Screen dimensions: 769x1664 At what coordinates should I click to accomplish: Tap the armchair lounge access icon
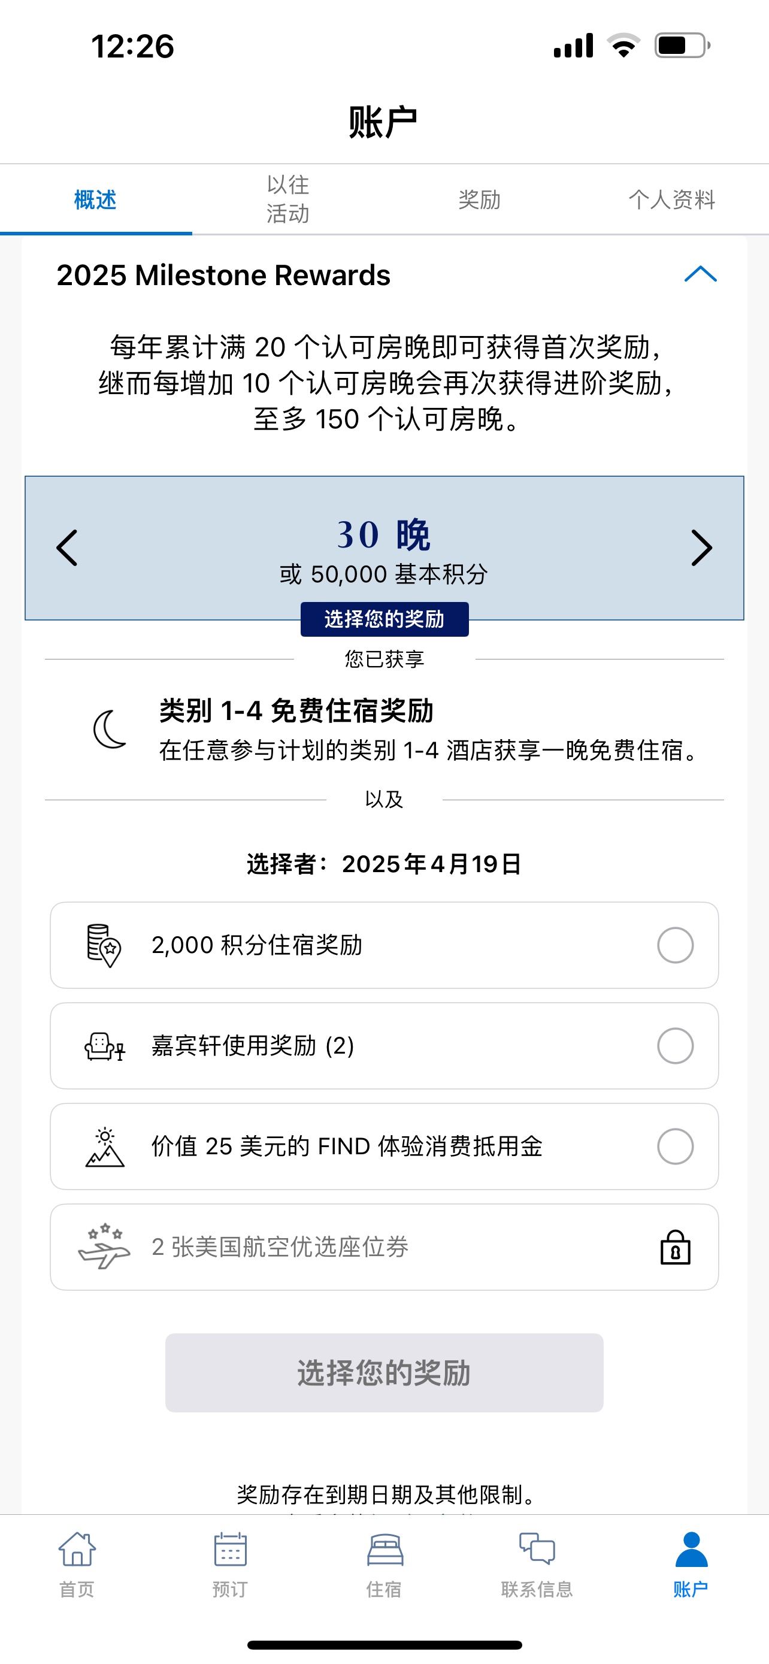click(104, 1046)
